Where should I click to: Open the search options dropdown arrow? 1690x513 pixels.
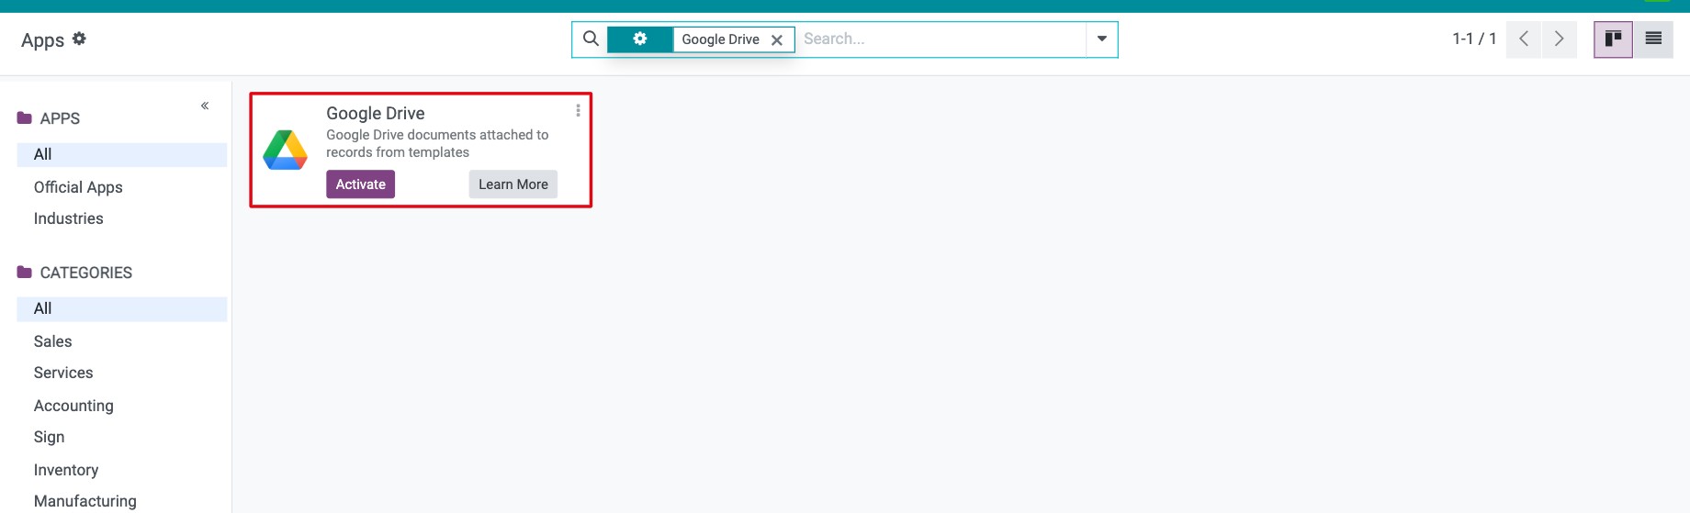click(1101, 39)
